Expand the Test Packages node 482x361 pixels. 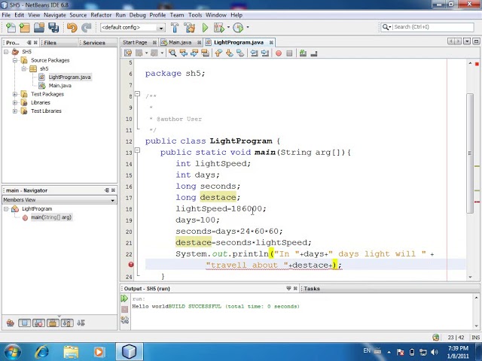tap(15, 94)
